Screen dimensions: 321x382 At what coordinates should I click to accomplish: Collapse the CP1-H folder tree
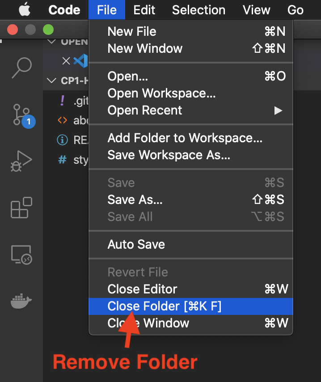point(52,81)
